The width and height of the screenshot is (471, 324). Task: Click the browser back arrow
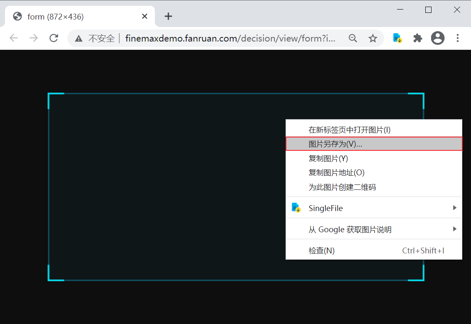[x=14, y=38]
